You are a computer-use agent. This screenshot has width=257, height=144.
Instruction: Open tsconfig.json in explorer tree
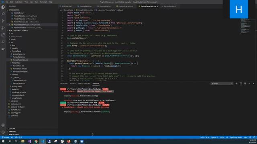point(16,113)
